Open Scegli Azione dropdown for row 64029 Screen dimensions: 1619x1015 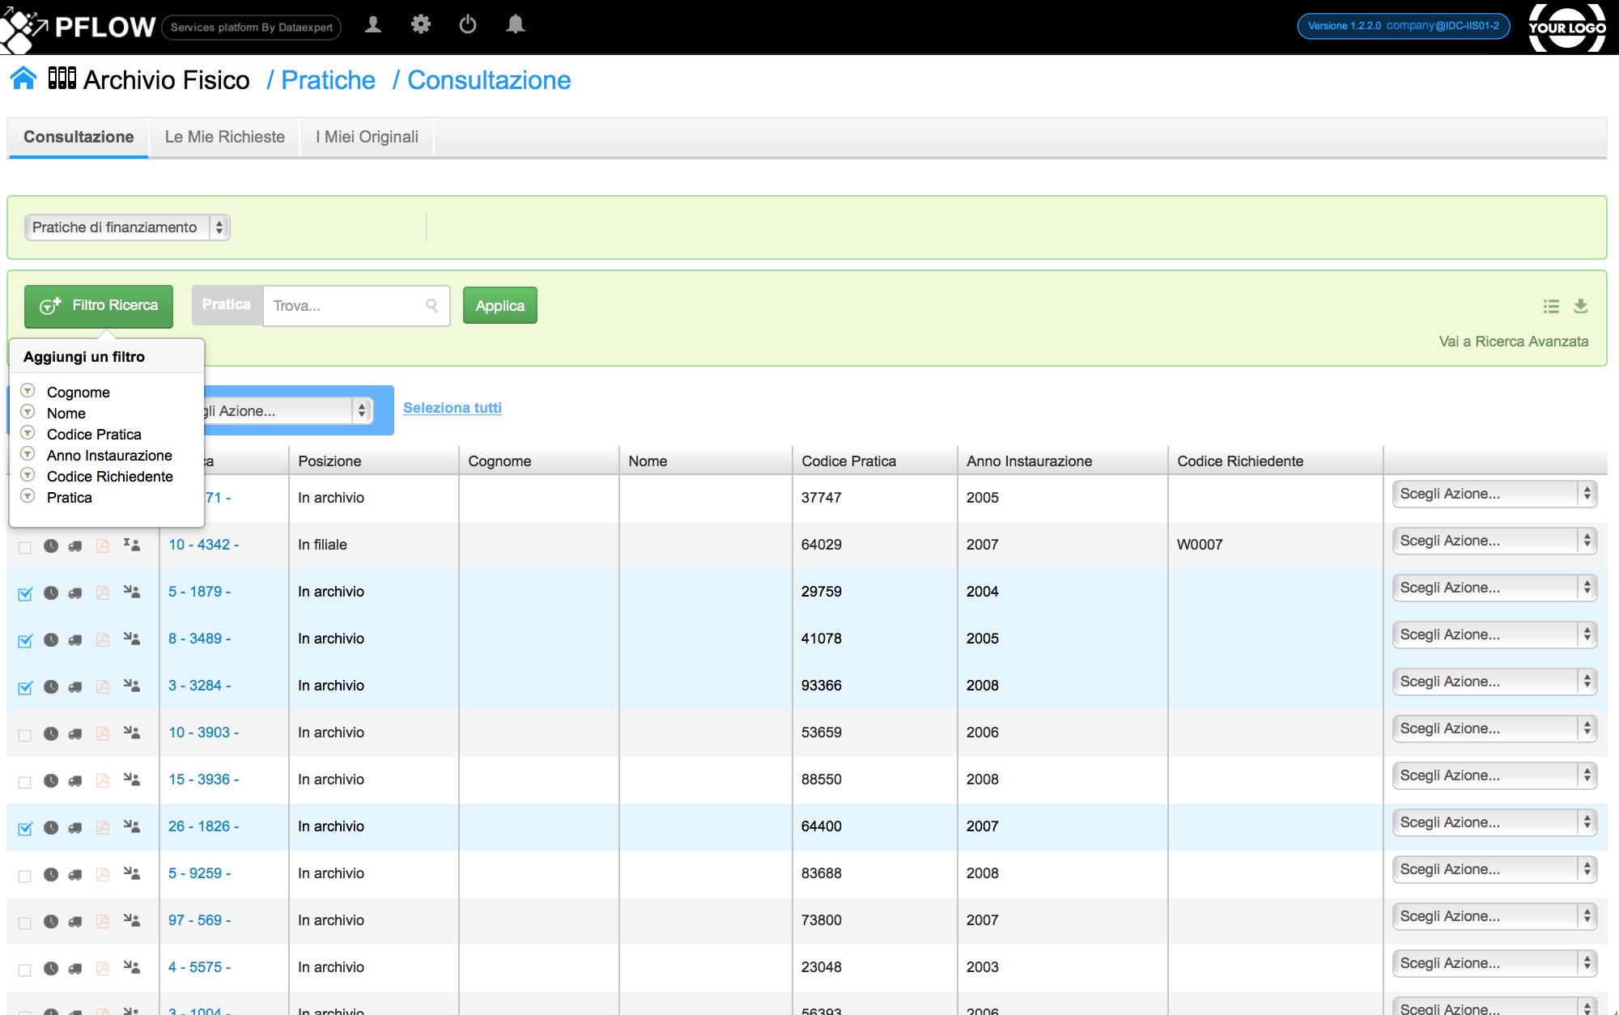(1494, 541)
